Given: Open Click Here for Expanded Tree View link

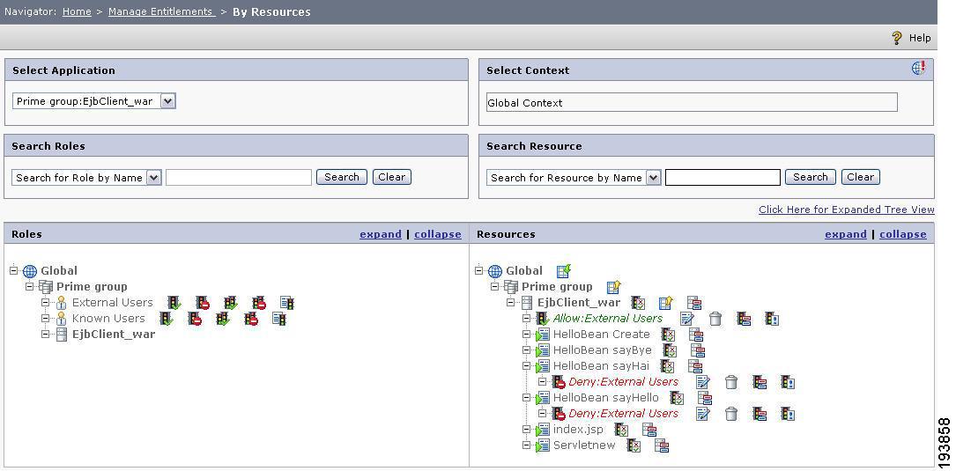Looking at the screenshot, I should point(846,210).
